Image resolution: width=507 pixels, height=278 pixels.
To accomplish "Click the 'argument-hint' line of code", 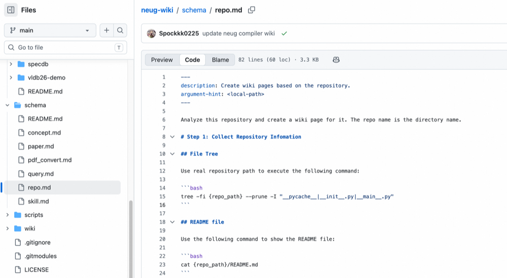I will click(223, 94).
